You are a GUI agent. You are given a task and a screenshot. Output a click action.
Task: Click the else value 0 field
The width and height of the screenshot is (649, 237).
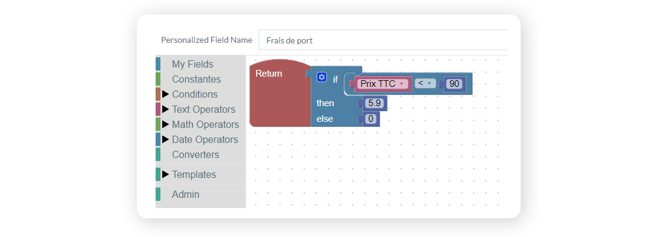coord(371,119)
